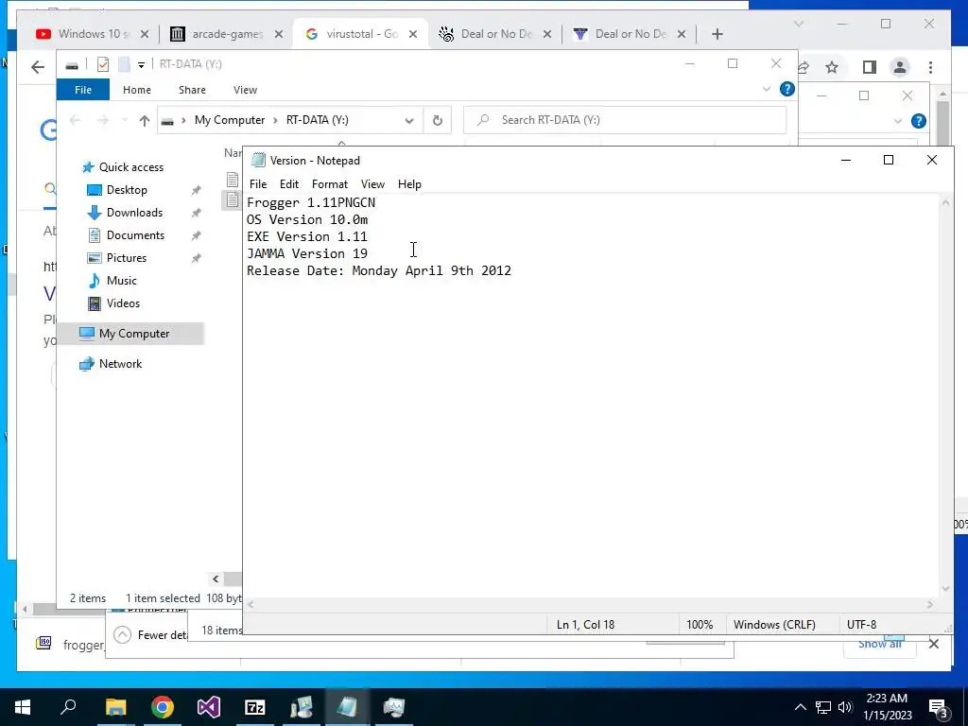Open the network tray icon
968x726 pixels.
click(823, 707)
